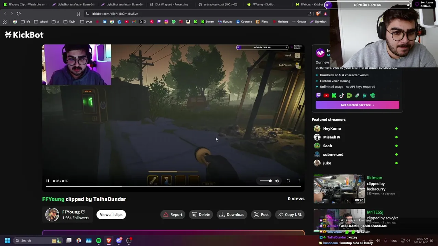The height and width of the screenshot is (246, 438).
Task: Click the share icon in address bar
Action: [x=310, y=14]
